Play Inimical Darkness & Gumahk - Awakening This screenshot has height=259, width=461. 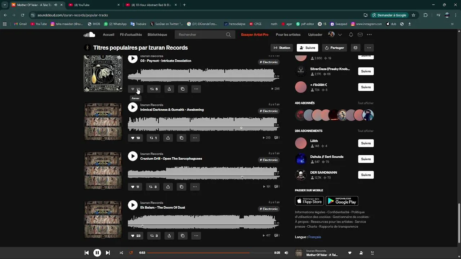pyautogui.click(x=133, y=107)
